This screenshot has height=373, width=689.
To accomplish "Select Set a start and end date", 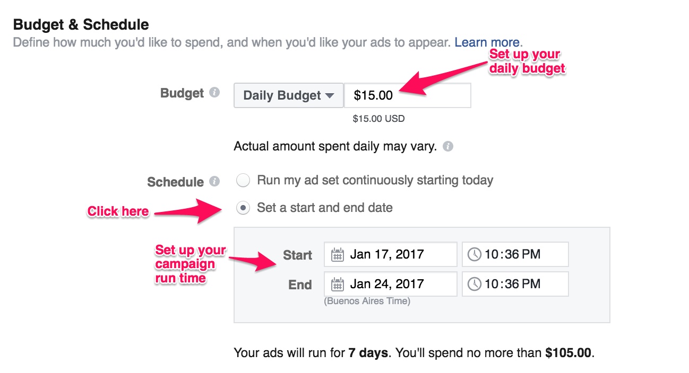I will tap(243, 208).
